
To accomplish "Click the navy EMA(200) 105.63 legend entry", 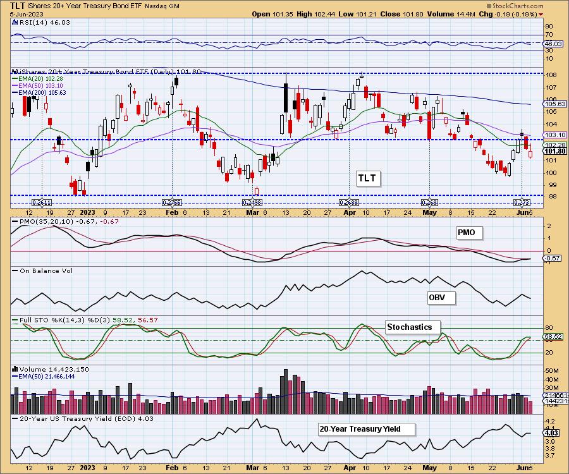I will (x=39, y=92).
